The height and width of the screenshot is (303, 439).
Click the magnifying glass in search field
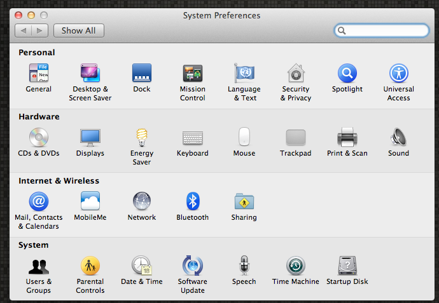[x=342, y=30]
